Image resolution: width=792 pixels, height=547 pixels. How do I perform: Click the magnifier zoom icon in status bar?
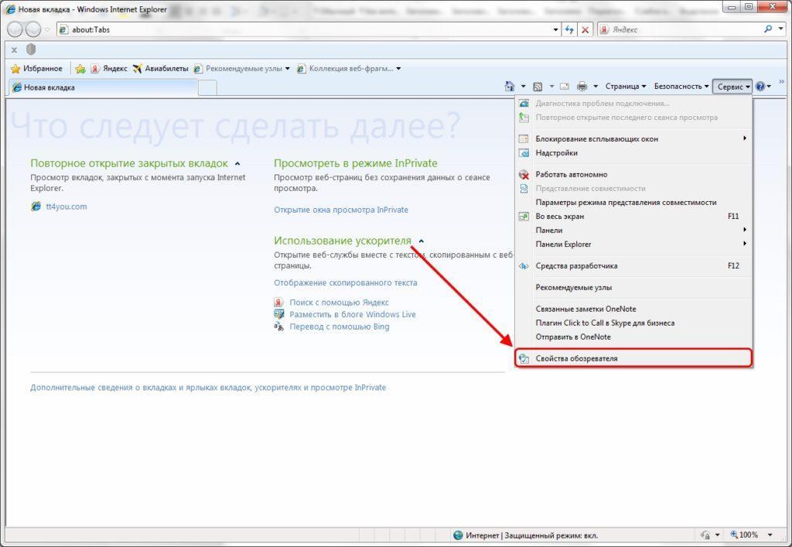pos(735,535)
